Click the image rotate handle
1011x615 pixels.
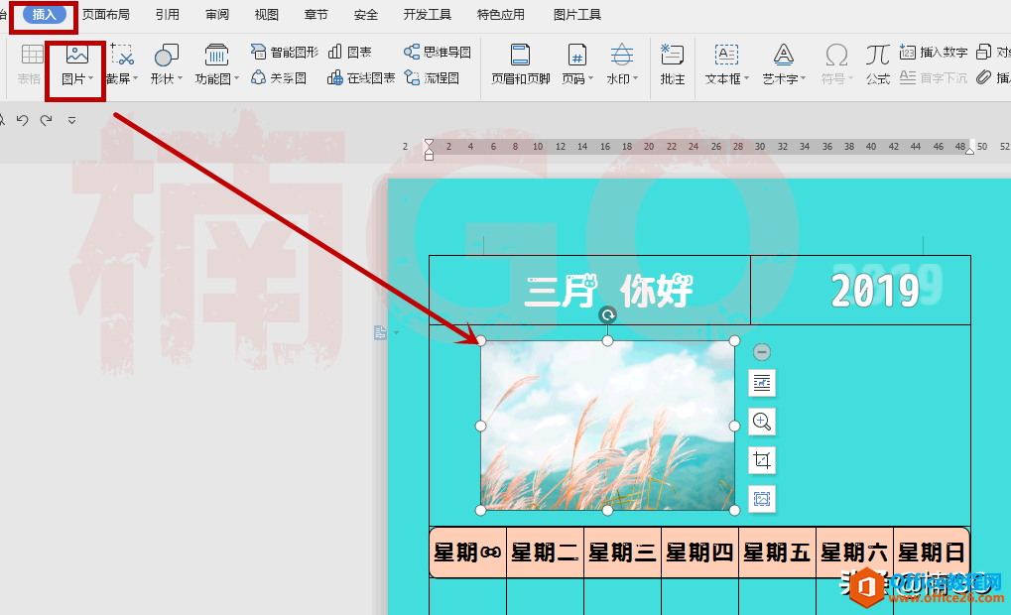click(x=607, y=314)
